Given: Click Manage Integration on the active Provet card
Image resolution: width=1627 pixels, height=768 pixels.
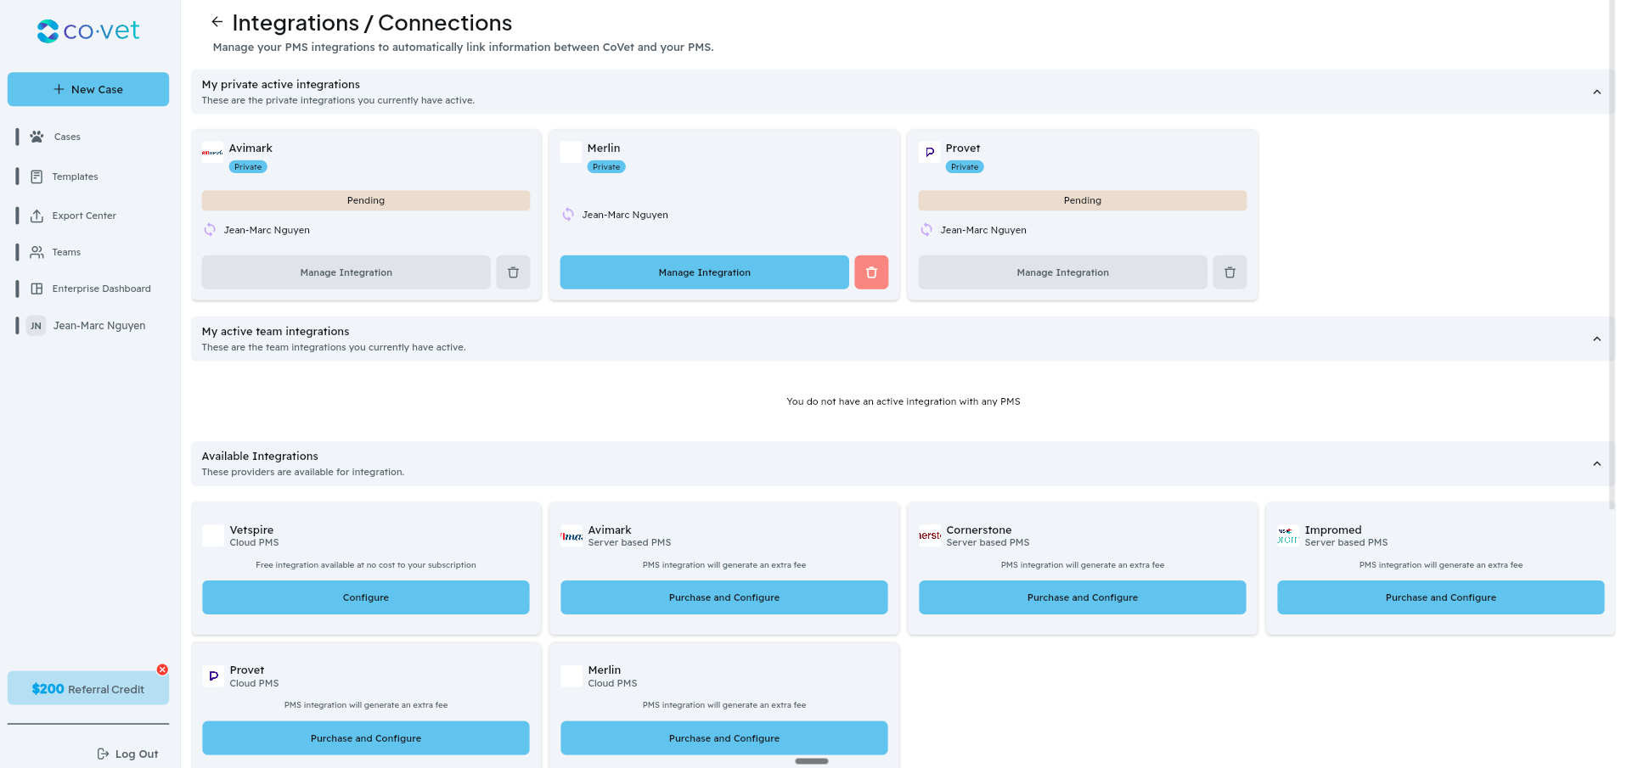Looking at the screenshot, I should click(1062, 272).
